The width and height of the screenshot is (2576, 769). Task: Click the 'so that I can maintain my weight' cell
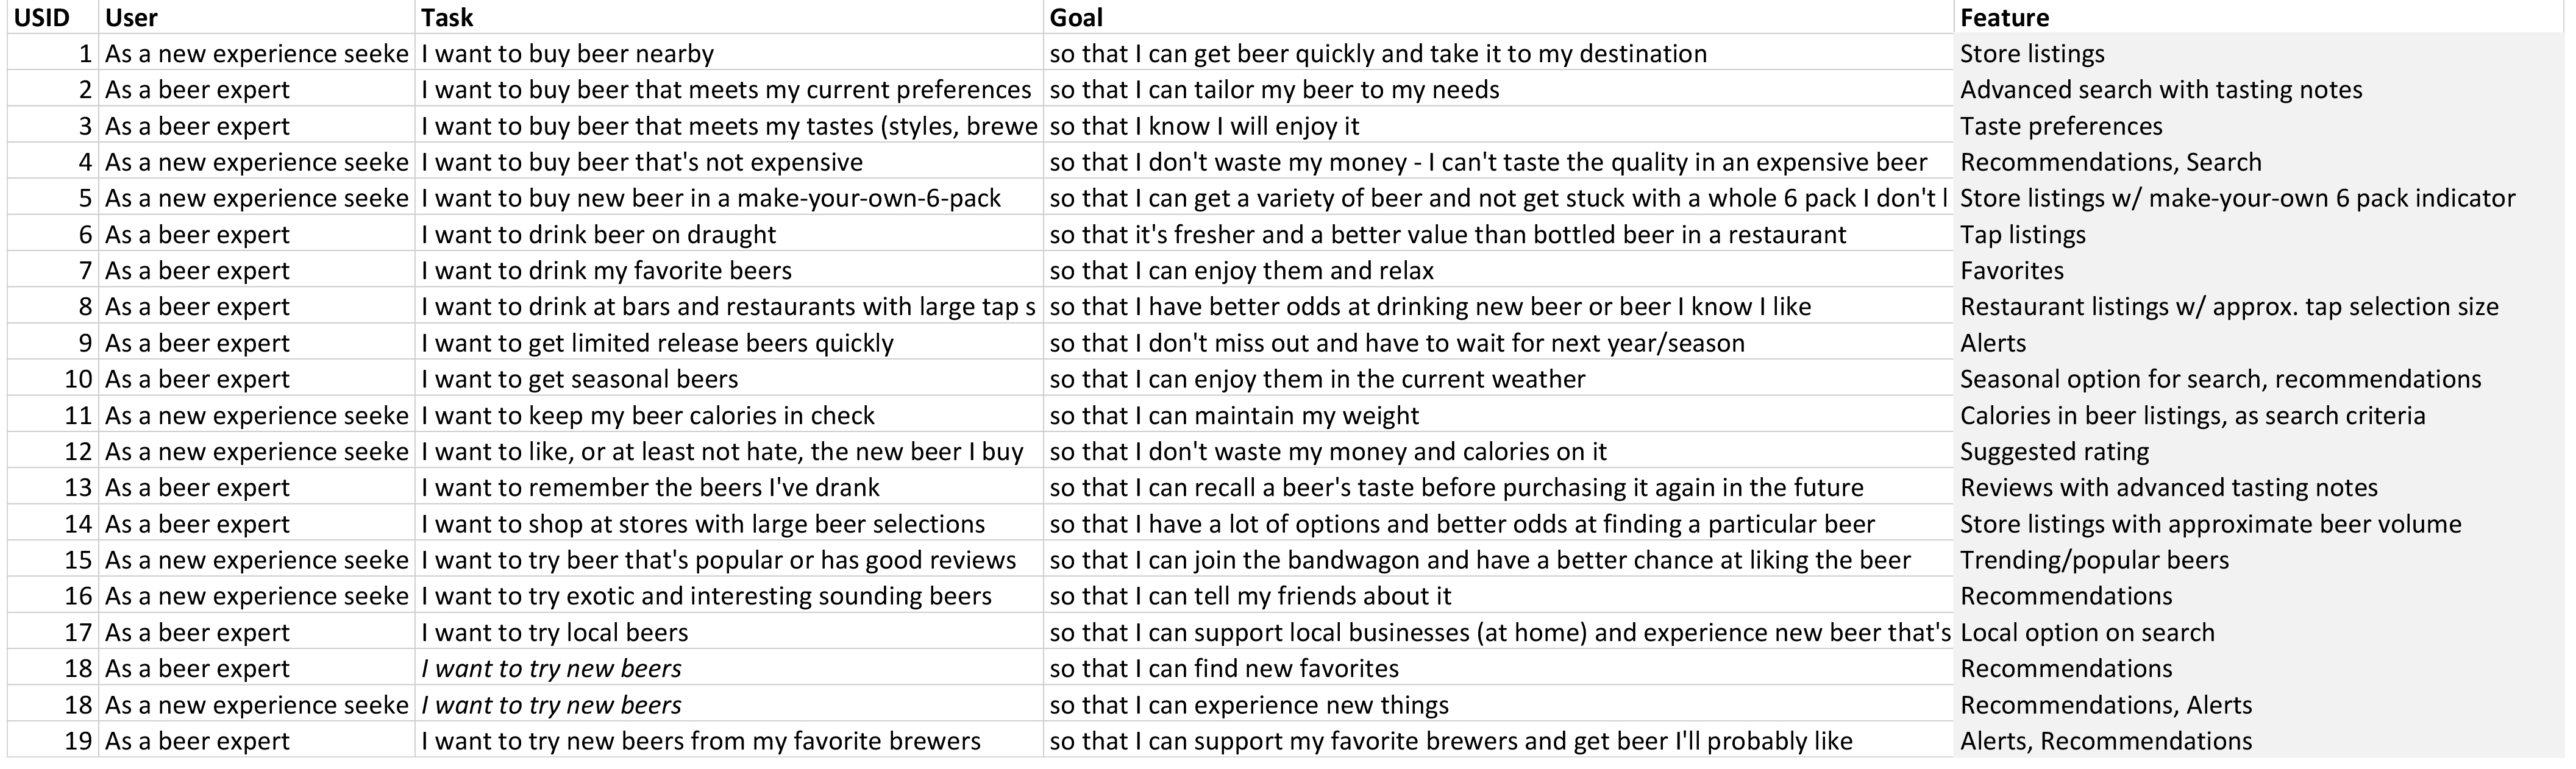[x=1498, y=415]
